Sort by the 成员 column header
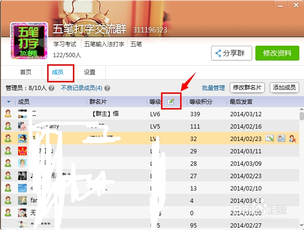Viewport: 304px width, 230px height. pyautogui.click(x=24, y=102)
